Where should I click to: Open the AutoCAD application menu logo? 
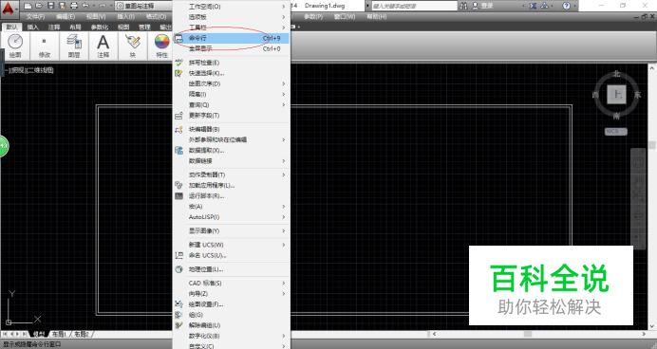coord(9,9)
